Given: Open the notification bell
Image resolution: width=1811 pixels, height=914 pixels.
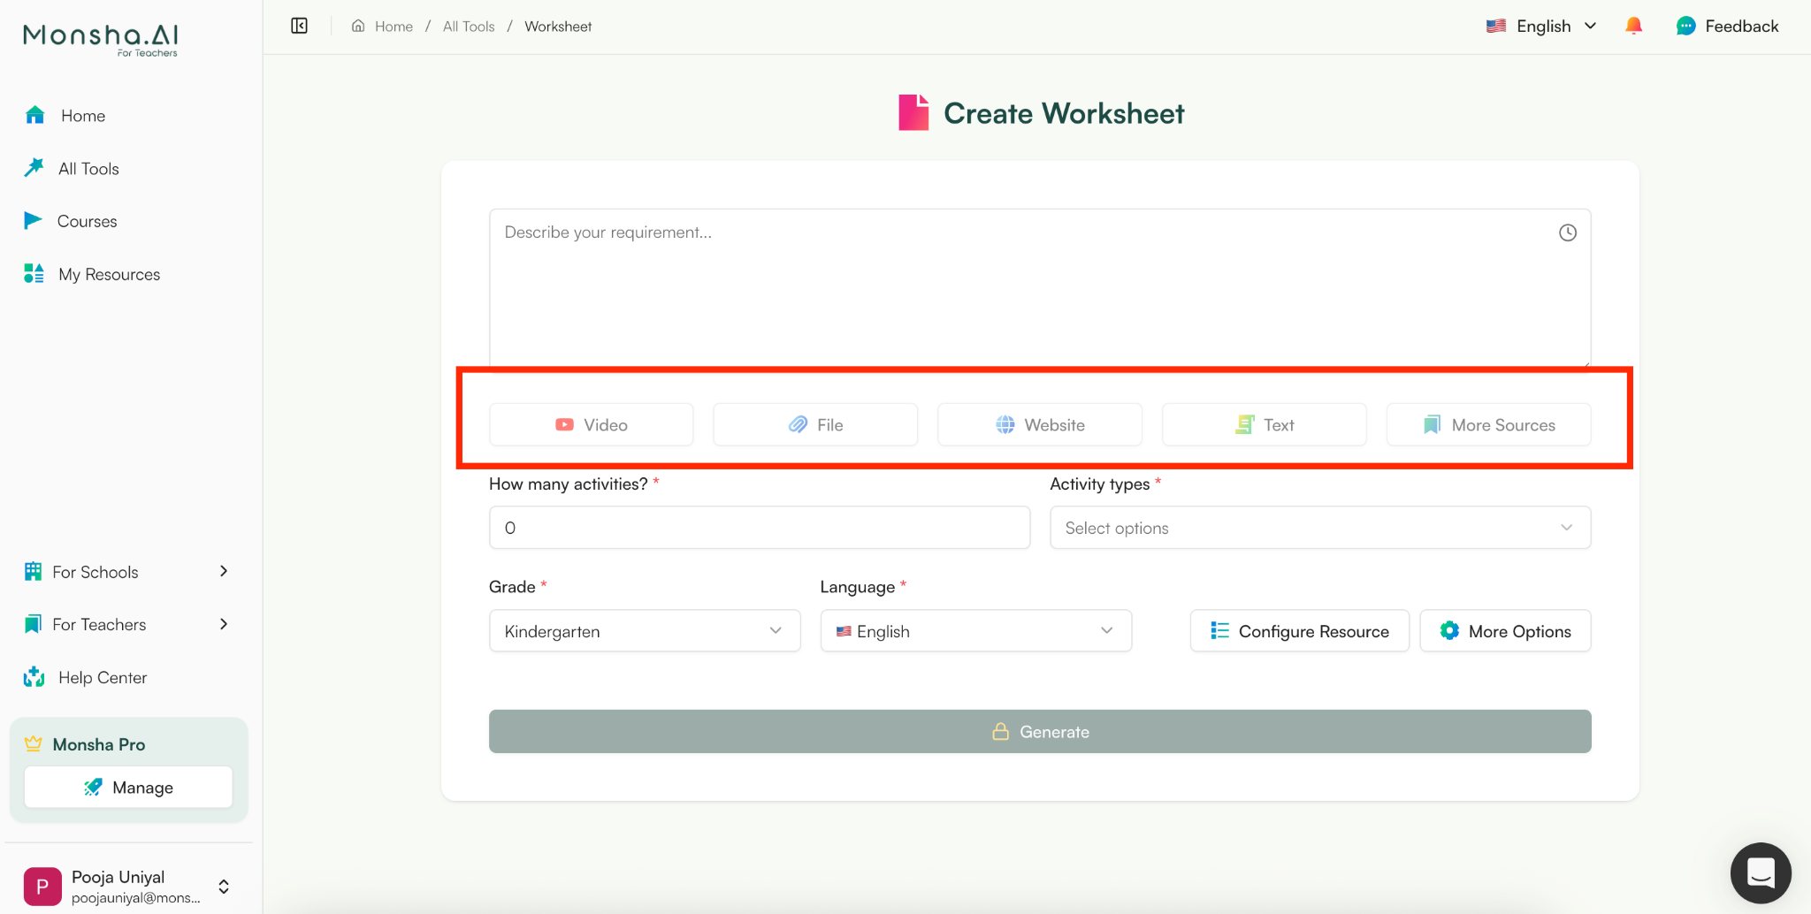Looking at the screenshot, I should click(x=1634, y=26).
